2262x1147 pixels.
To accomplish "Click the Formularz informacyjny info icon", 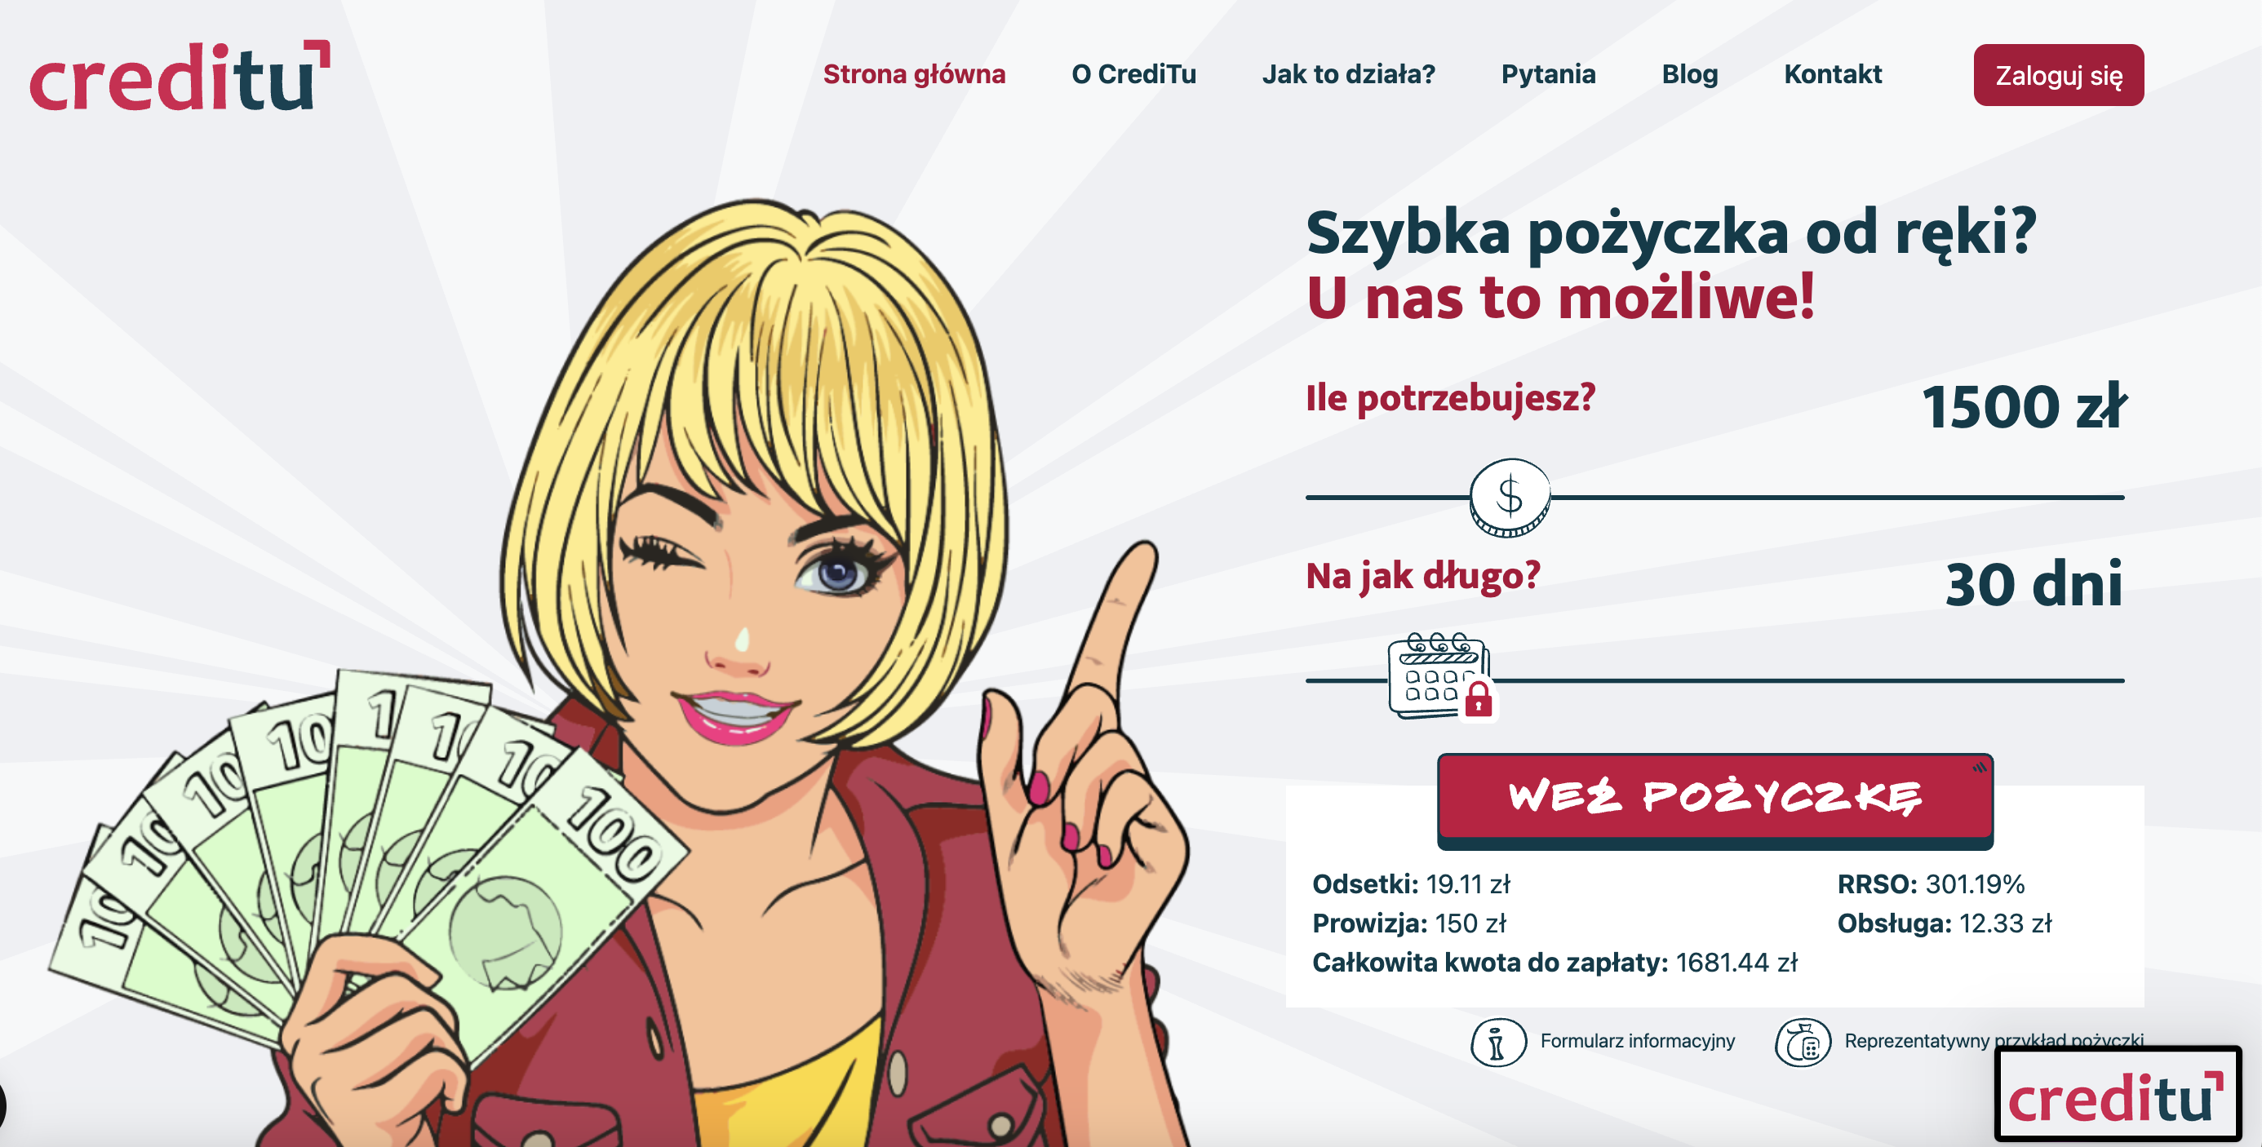I will click(1498, 1042).
